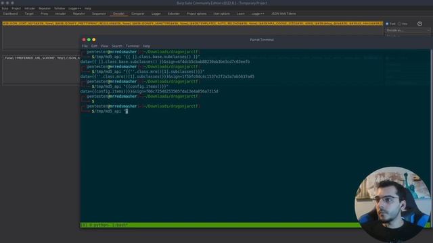Click the Burp Suite window title text
433x243 pixels.
[222, 3]
